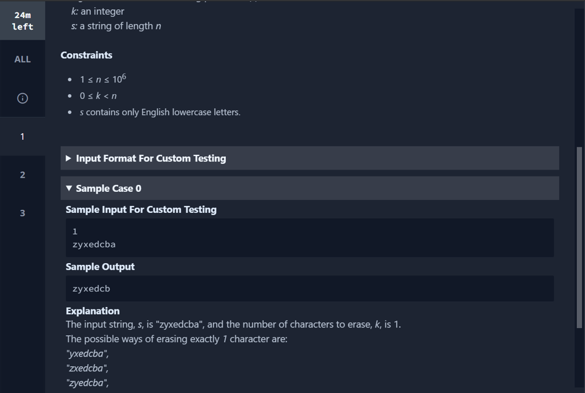Click the Sample Output heading
585x393 pixels.
(x=100, y=267)
